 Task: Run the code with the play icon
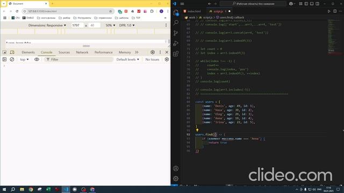(329, 11)
